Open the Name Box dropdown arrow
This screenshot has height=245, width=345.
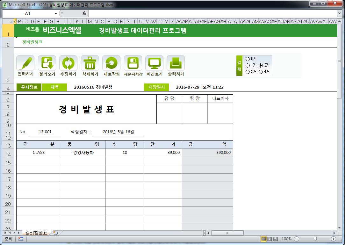pyautogui.click(x=56, y=13)
